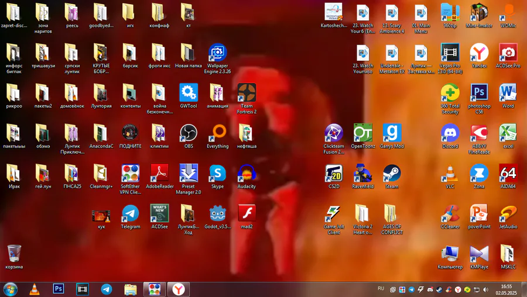Open Mine-imator desktop shortcut
Image resolution: width=527 pixels, height=297 pixels.
click(x=479, y=12)
